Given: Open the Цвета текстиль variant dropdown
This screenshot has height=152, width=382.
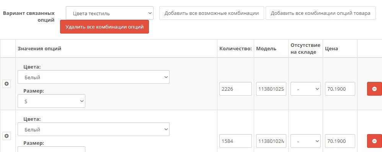Looking at the screenshot, I should (x=109, y=13).
